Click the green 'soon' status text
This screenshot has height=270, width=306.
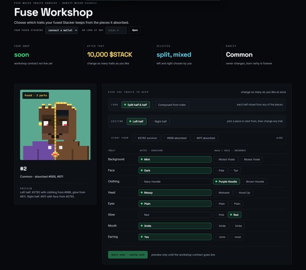pos(22,55)
